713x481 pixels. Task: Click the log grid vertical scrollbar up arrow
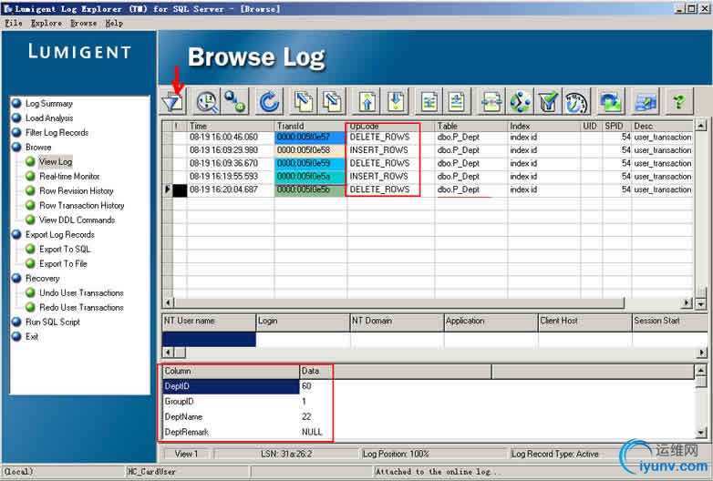coord(701,126)
